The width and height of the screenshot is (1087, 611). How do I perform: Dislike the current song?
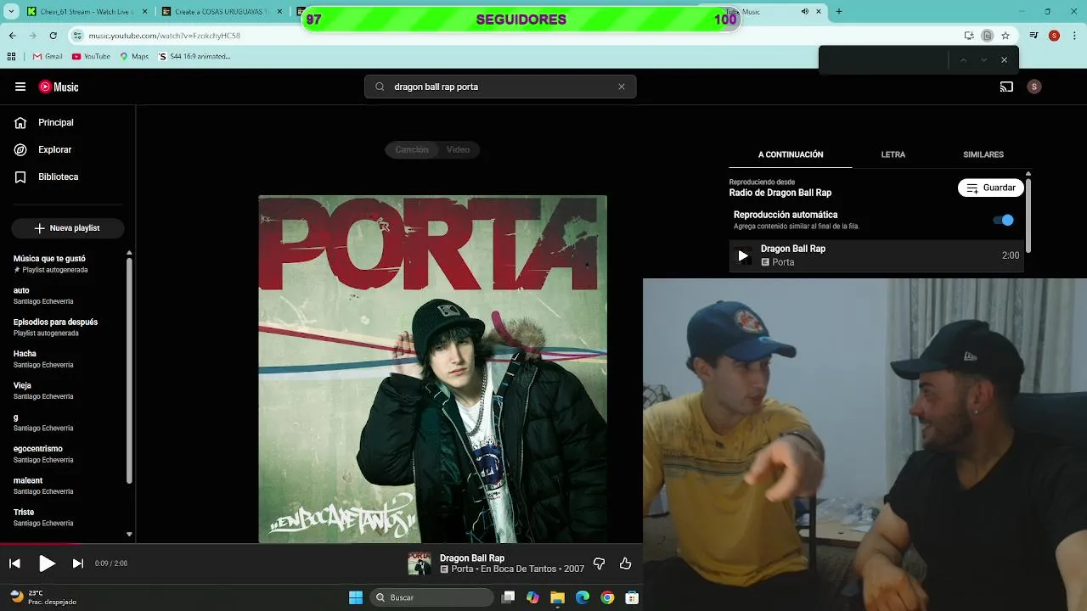pos(599,563)
